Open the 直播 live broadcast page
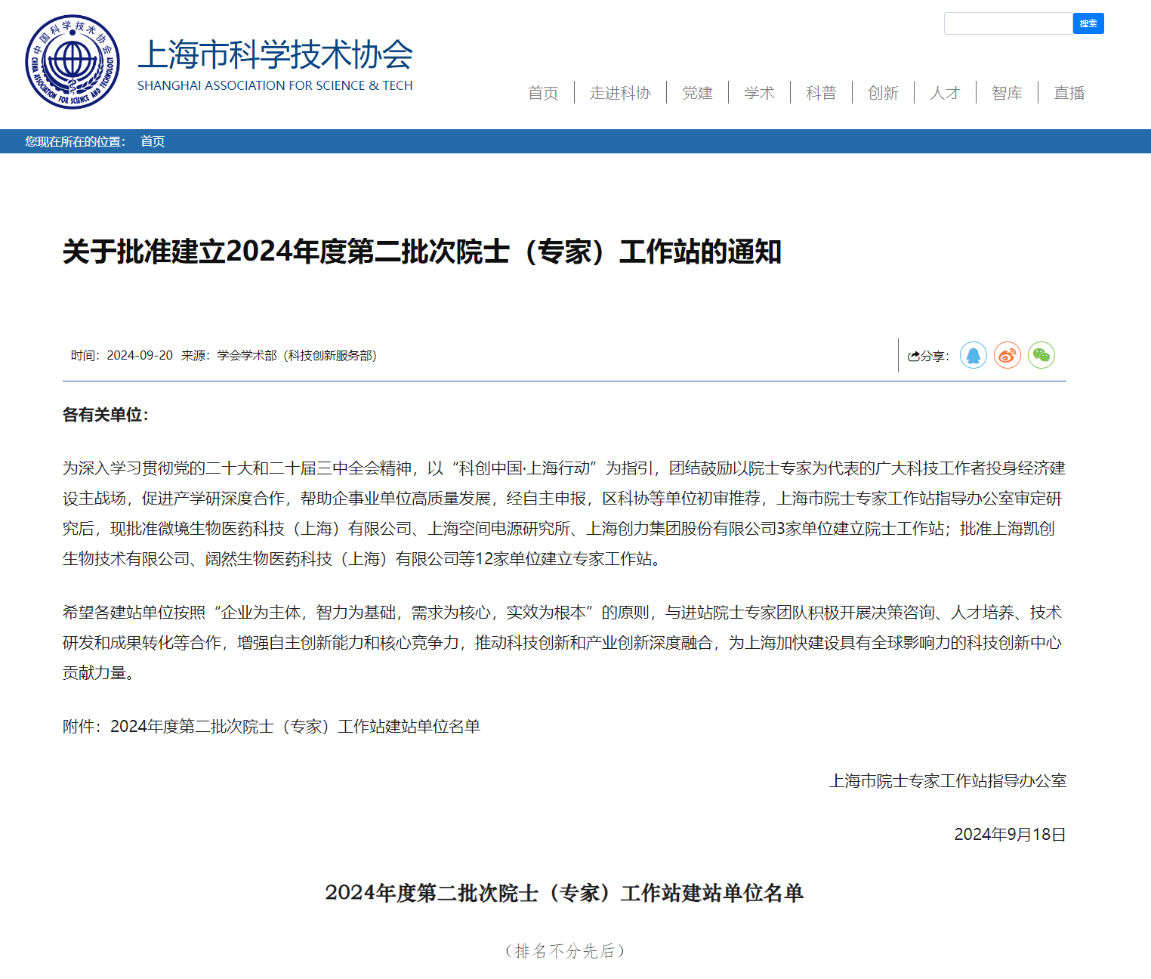This screenshot has width=1151, height=979. pos(1069,93)
